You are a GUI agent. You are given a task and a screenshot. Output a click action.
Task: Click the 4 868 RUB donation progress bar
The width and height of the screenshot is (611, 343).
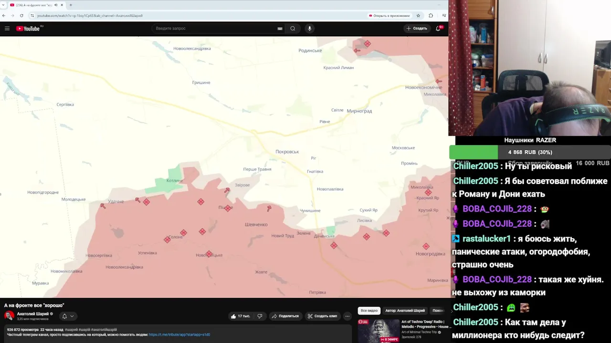(x=530, y=152)
